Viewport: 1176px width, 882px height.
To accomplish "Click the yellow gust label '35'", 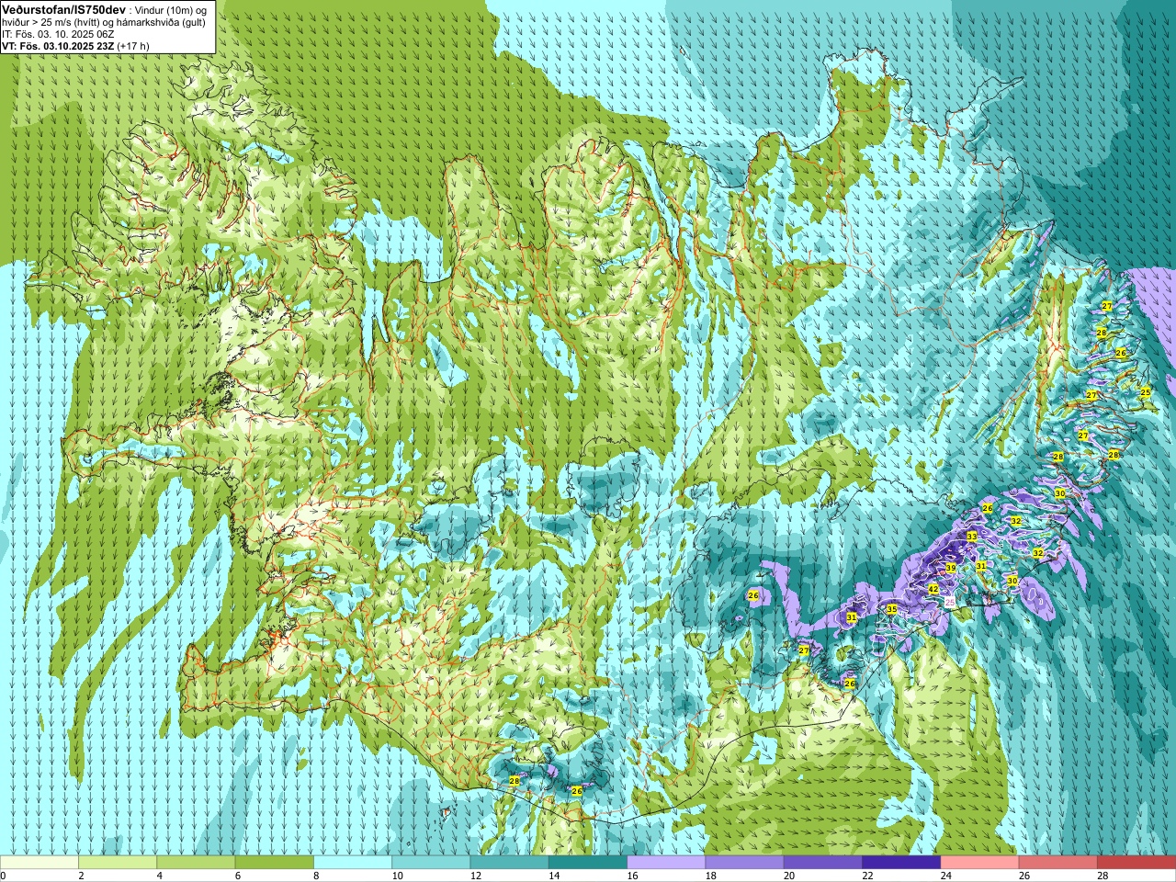I will pyautogui.click(x=891, y=609).
